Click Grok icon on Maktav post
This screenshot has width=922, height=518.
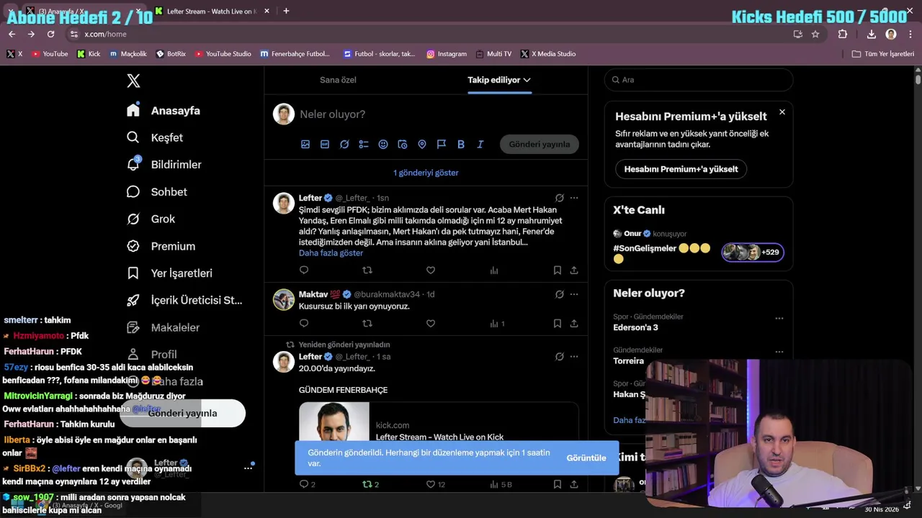click(559, 294)
